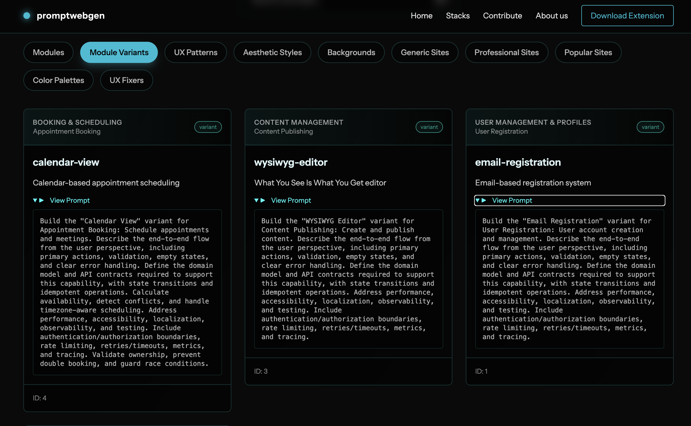Select the Color Palettes tab
The height and width of the screenshot is (426, 691).
click(x=58, y=80)
